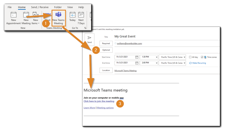The width and height of the screenshot is (226, 131).
Task: Uncheck the Time zones checkbox
Action: click(x=202, y=57)
